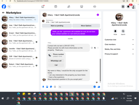Open more options for Hilary's message
The image size is (139, 105).
(x=98, y=48)
